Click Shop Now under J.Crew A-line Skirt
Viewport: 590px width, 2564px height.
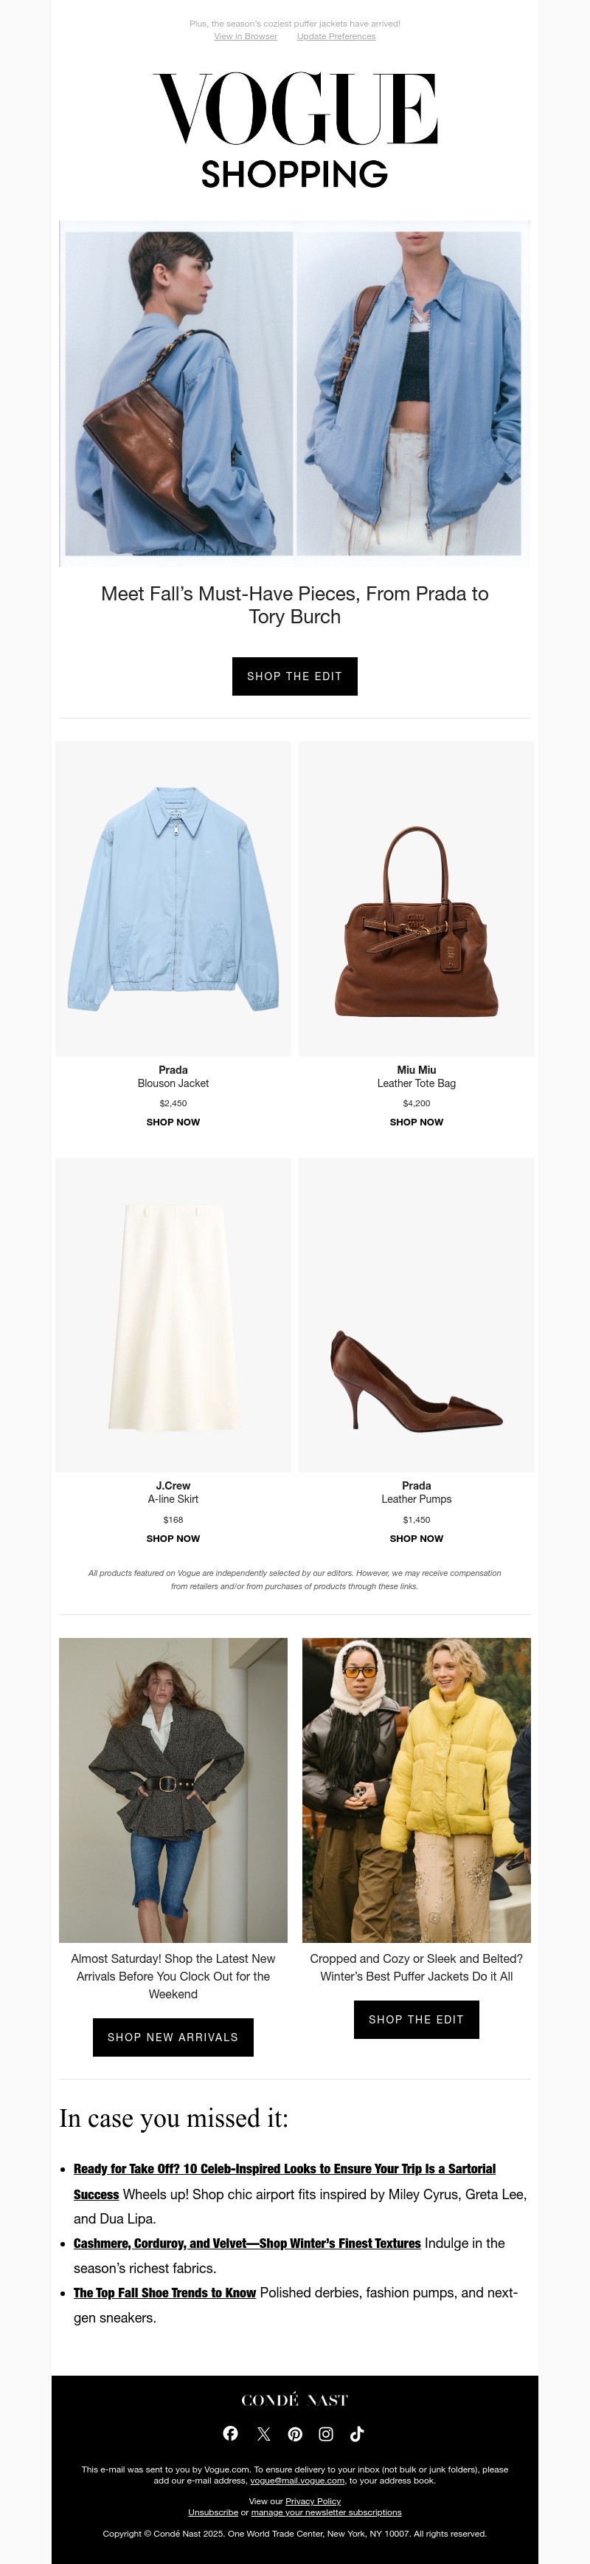173,1538
